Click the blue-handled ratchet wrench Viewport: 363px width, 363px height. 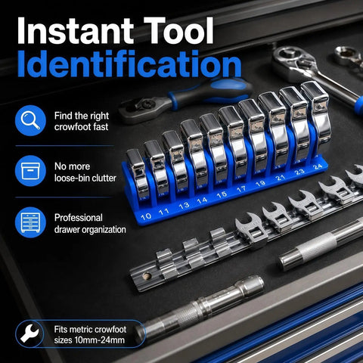tap(185, 99)
